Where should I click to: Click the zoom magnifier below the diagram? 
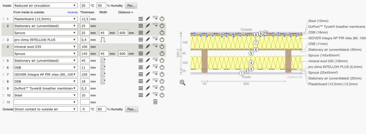[183, 83]
